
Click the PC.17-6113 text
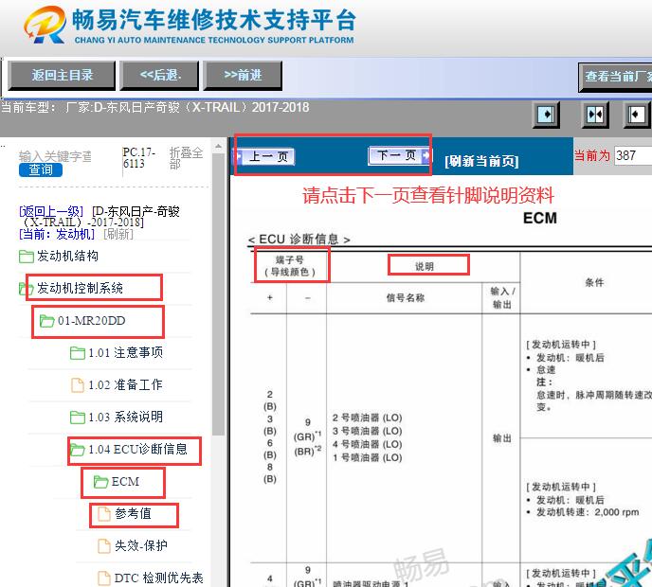point(139,158)
